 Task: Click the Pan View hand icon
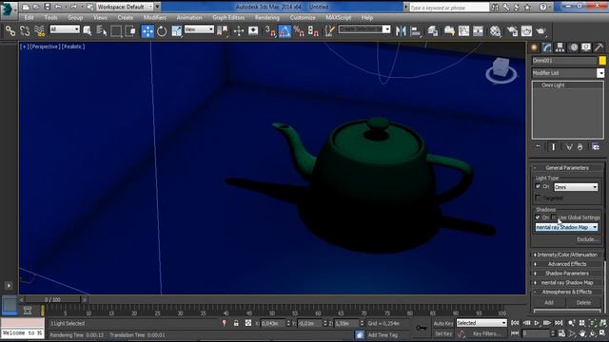(582, 333)
